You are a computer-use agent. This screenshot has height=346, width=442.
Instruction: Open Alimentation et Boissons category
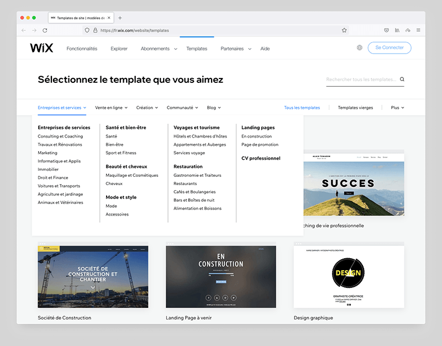(197, 208)
